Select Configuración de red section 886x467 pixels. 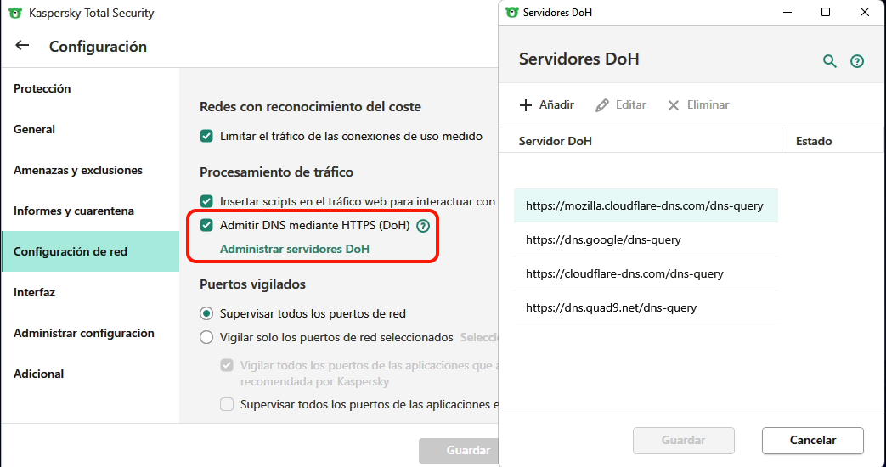tap(90, 251)
